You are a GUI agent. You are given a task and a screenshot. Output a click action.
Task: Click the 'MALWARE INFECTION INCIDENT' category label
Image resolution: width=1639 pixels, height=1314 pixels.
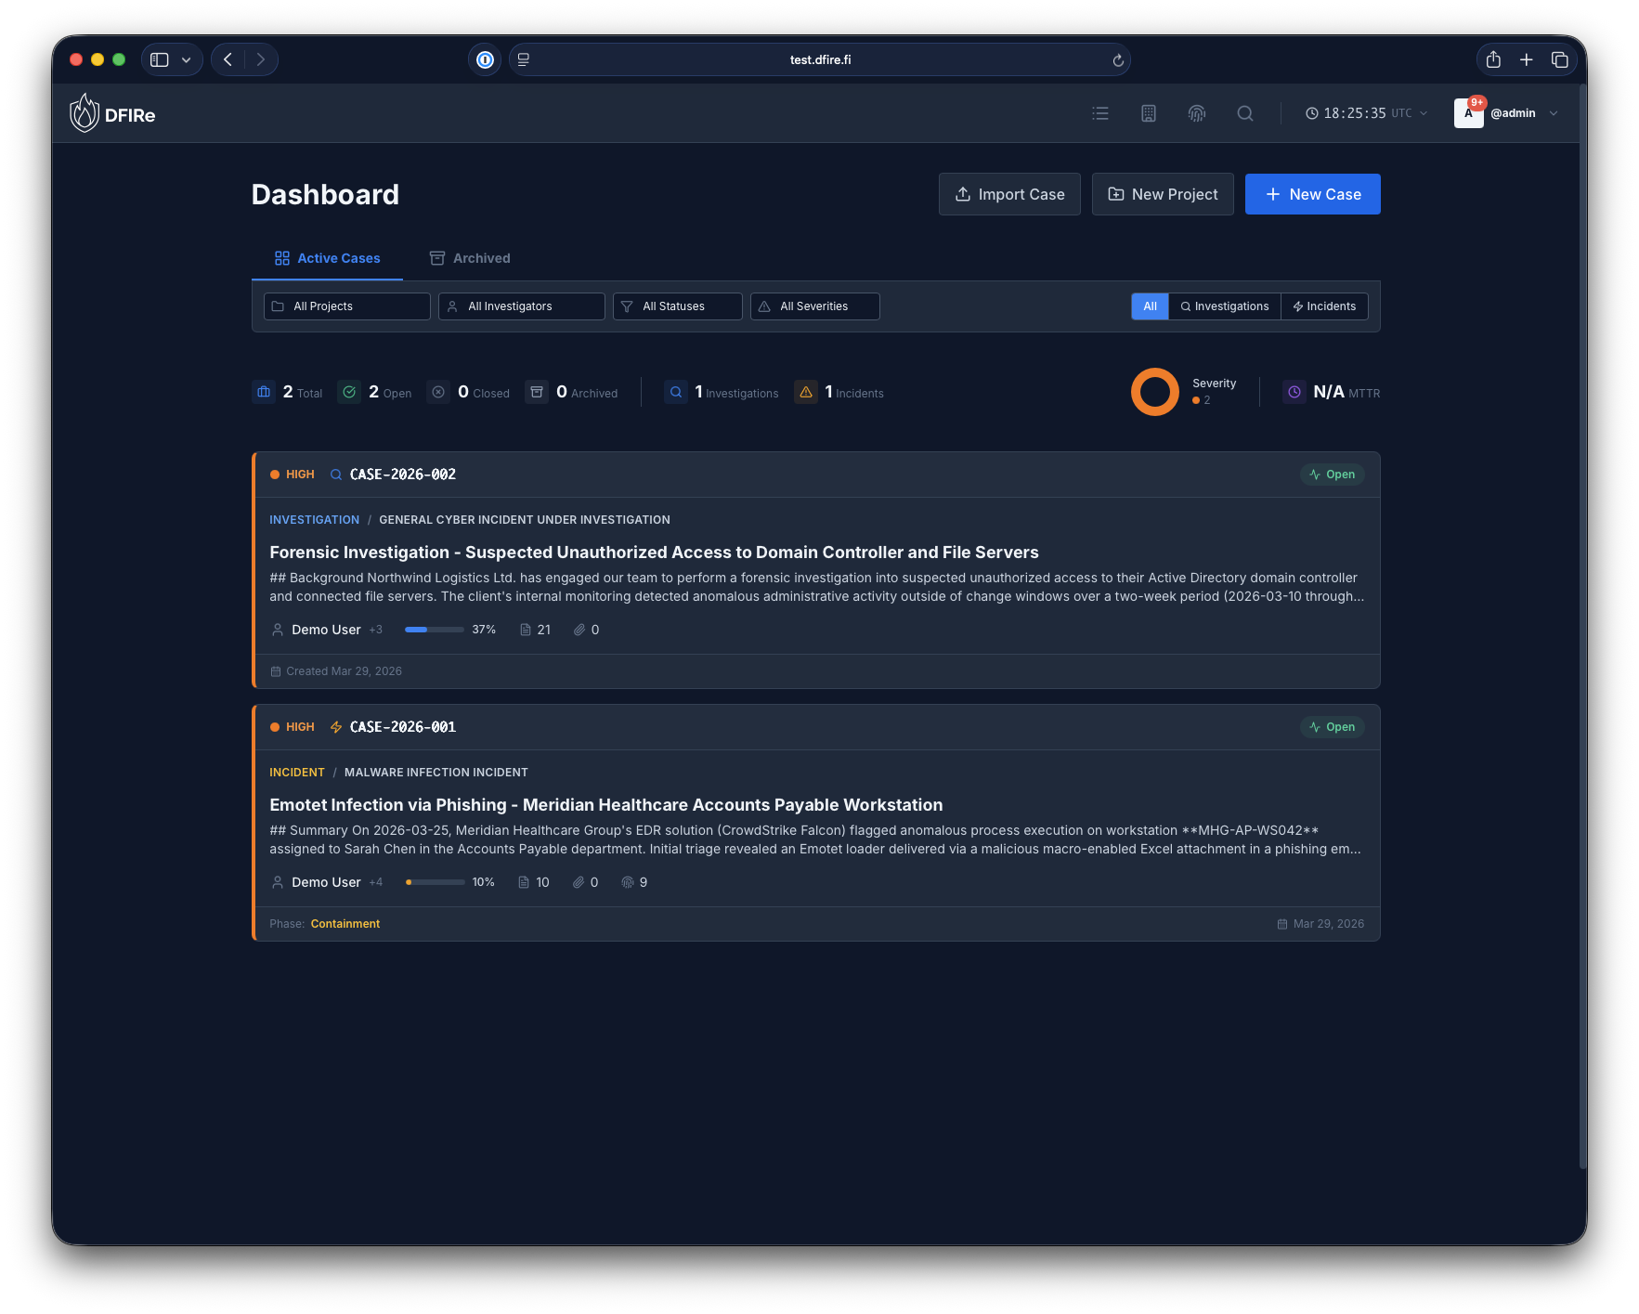pos(436,773)
